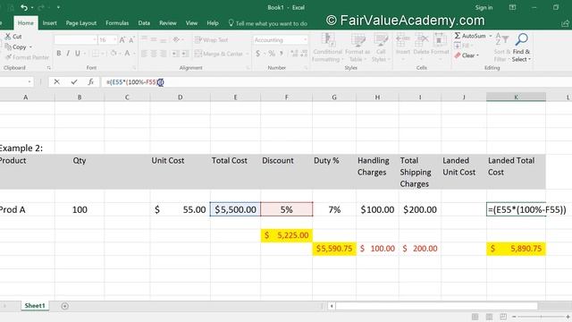This screenshot has width=572, height=322.
Task: Open the Review tab
Action: pos(168,23)
